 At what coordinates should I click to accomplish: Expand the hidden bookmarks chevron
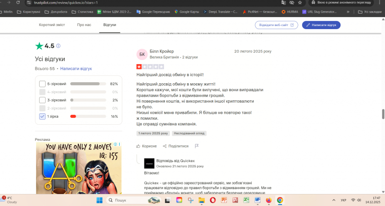click(x=348, y=12)
